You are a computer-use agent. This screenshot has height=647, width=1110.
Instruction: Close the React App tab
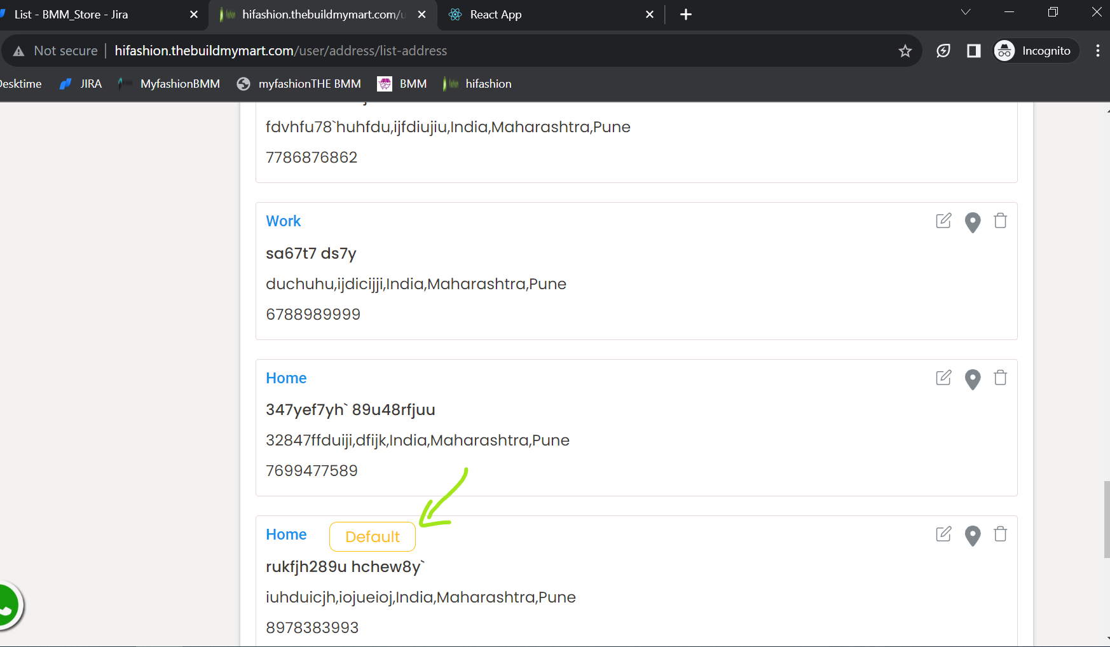tap(650, 15)
